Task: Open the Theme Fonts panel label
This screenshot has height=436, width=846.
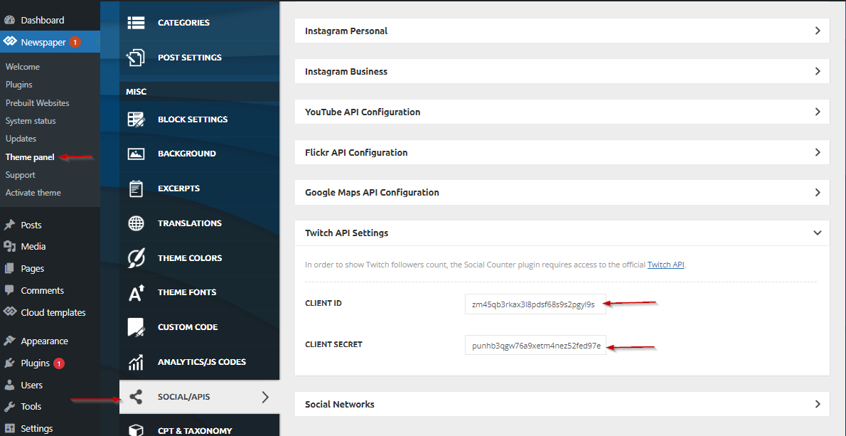Action: pos(187,292)
